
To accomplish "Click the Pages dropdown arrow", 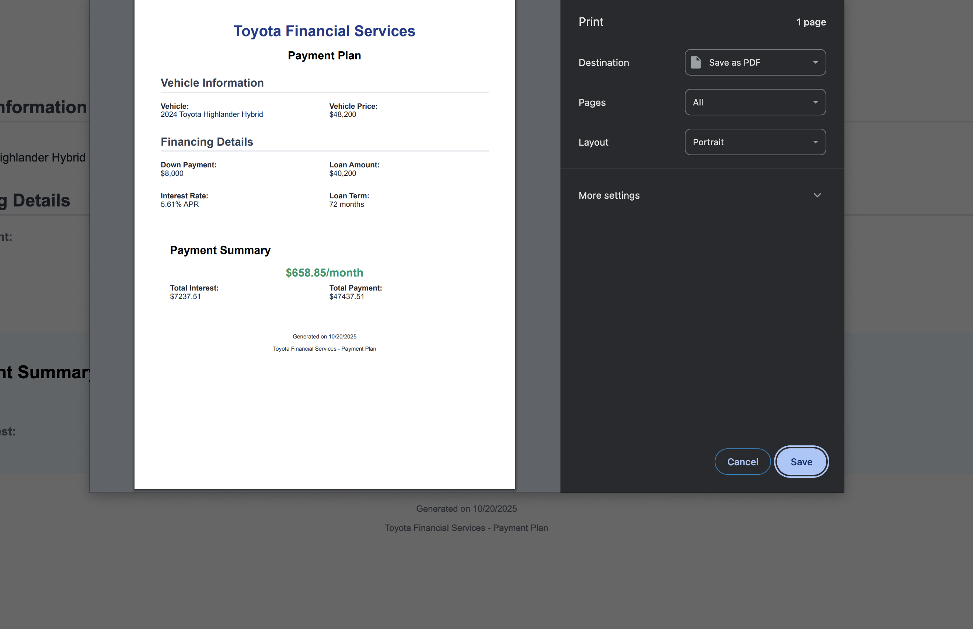I will coord(815,102).
